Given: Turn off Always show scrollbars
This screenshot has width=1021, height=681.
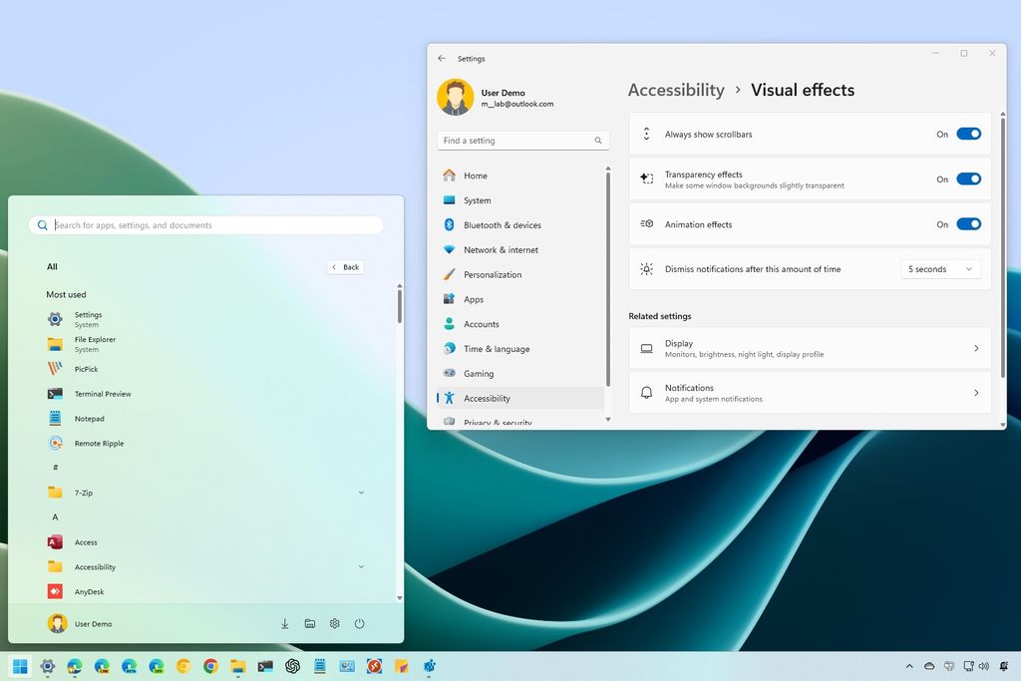Looking at the screenshot, I should pyautogui.click(x=968, y=133).
